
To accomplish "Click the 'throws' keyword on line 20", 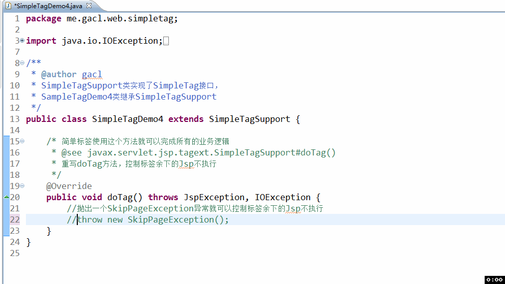I will 163,197.
